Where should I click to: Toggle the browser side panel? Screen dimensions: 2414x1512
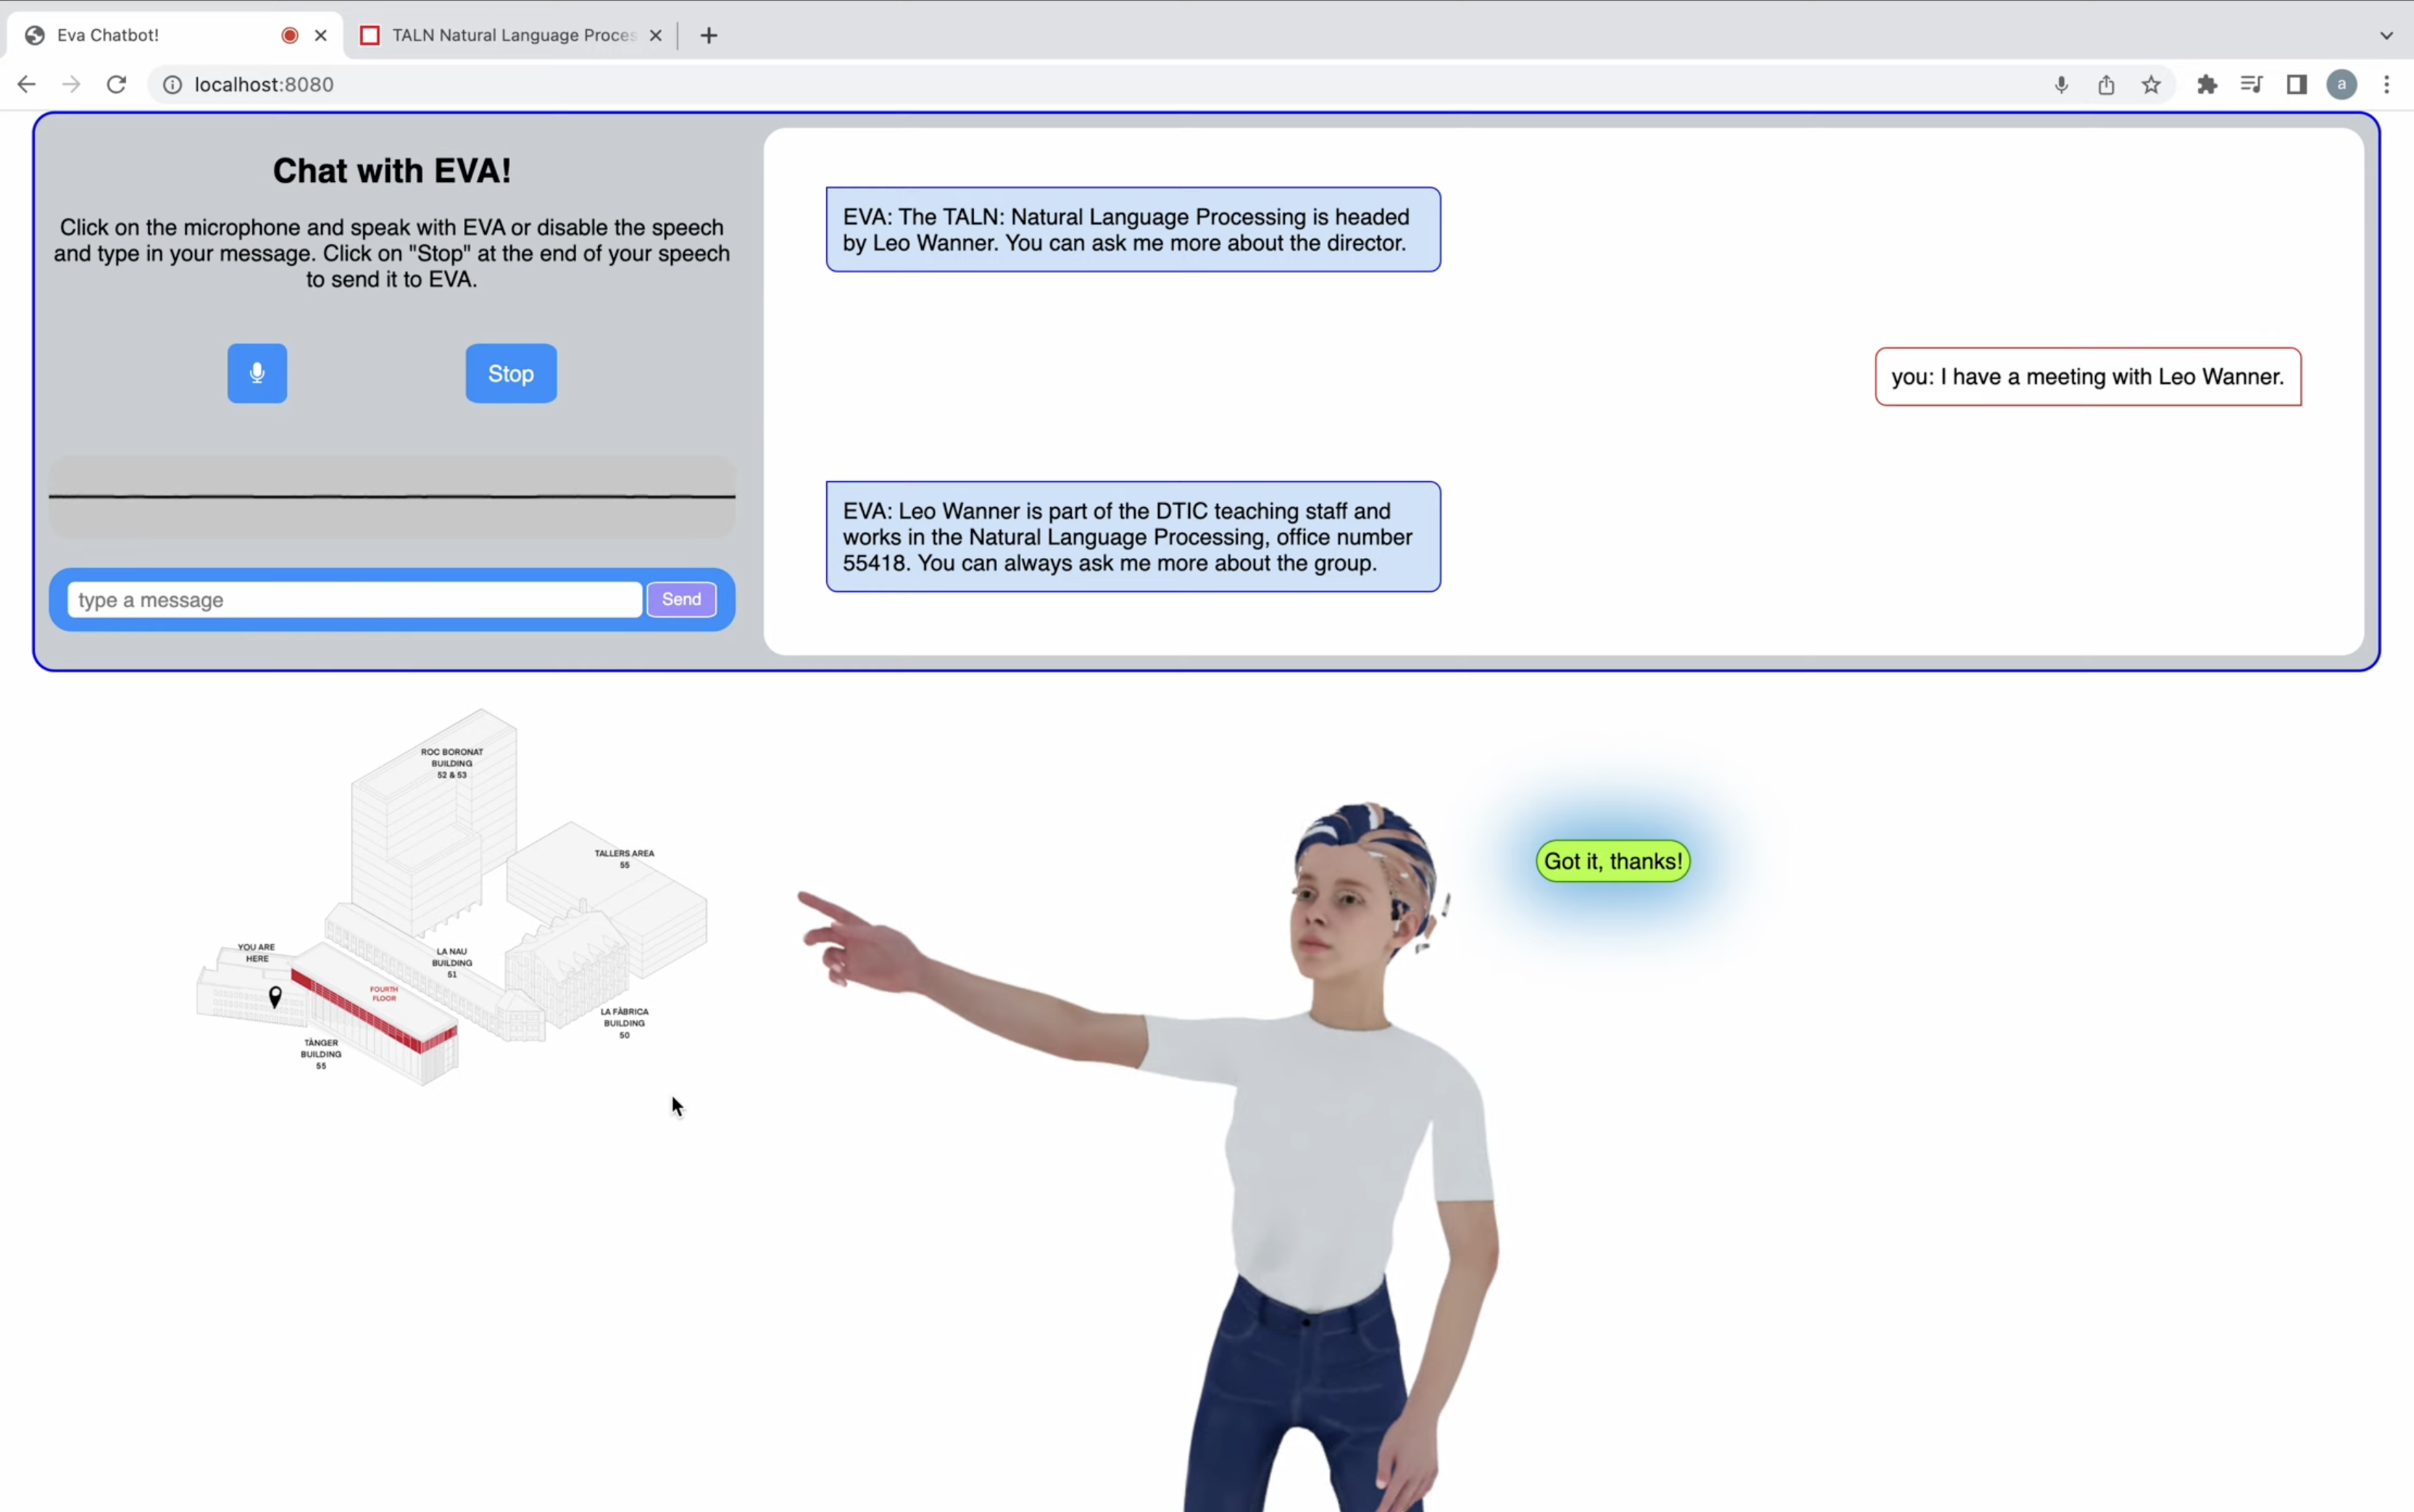(2296, 85)
